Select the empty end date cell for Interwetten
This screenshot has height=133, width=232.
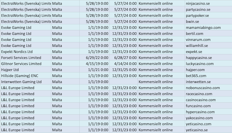[x=123, y=82]
